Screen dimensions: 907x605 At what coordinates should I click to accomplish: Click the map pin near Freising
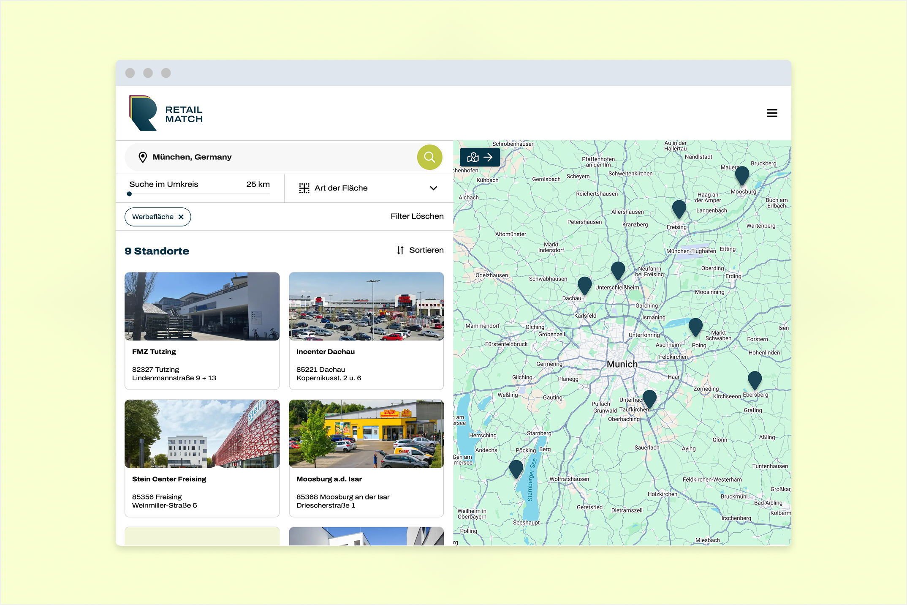tap(679, 208)
